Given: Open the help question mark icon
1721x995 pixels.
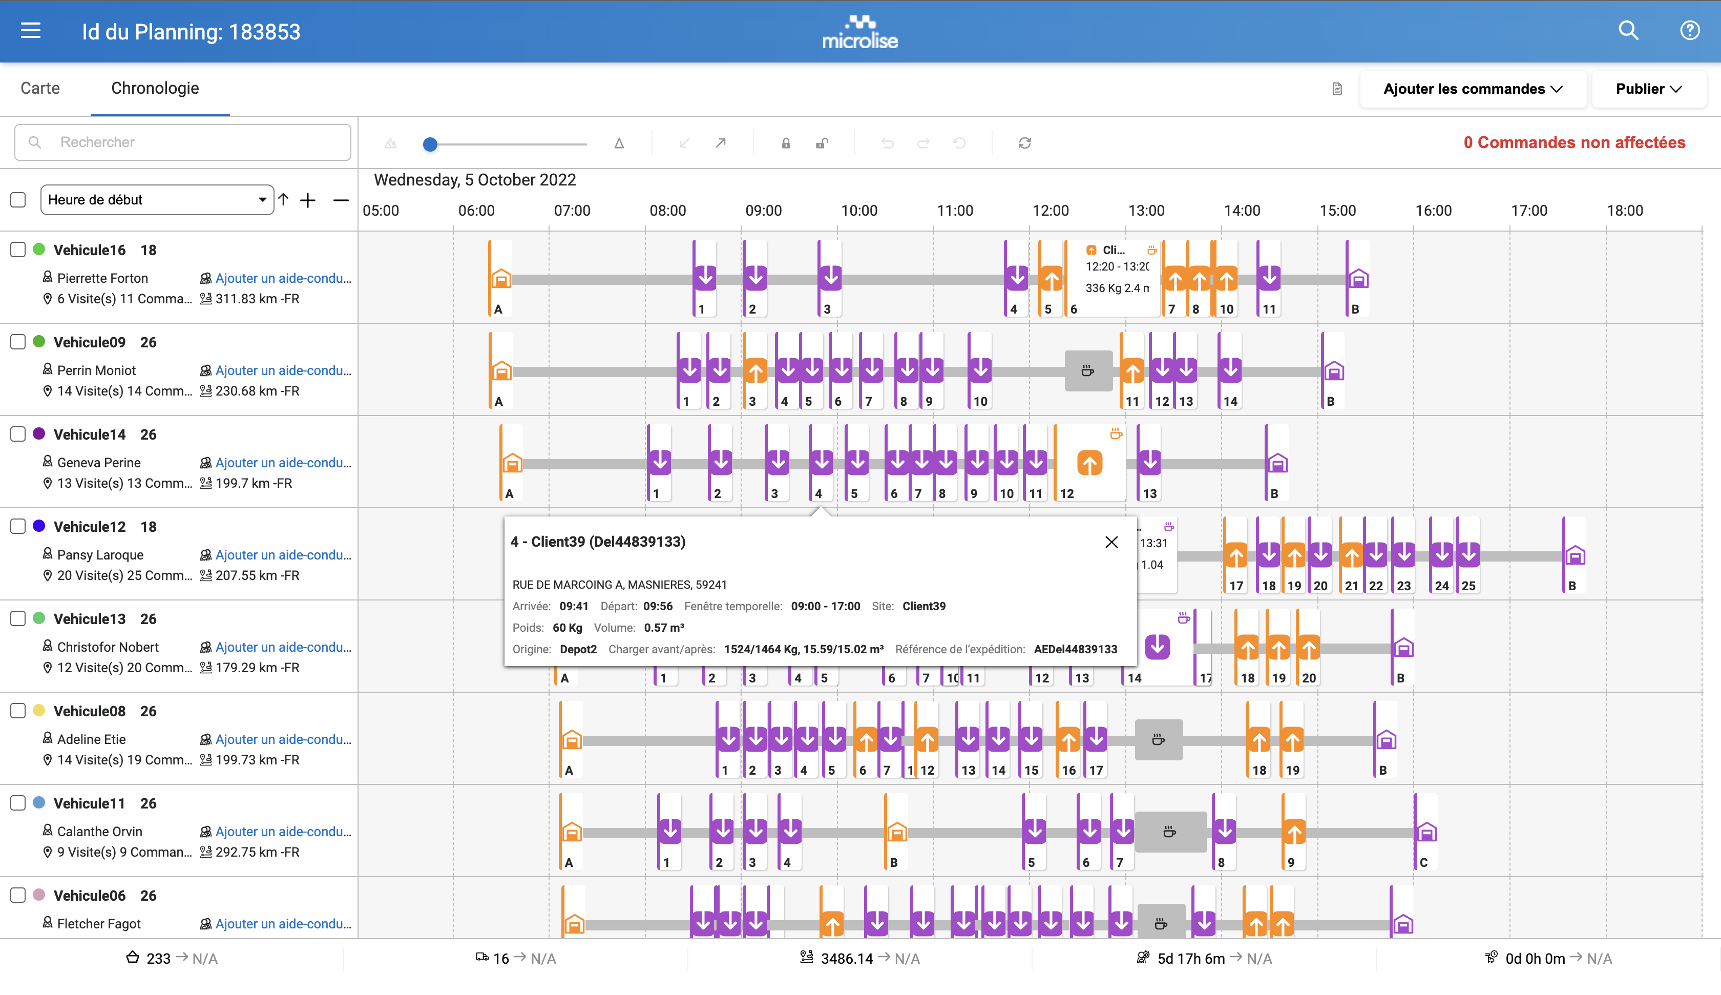Looking at the screenshot, I should pos(1690,31).
